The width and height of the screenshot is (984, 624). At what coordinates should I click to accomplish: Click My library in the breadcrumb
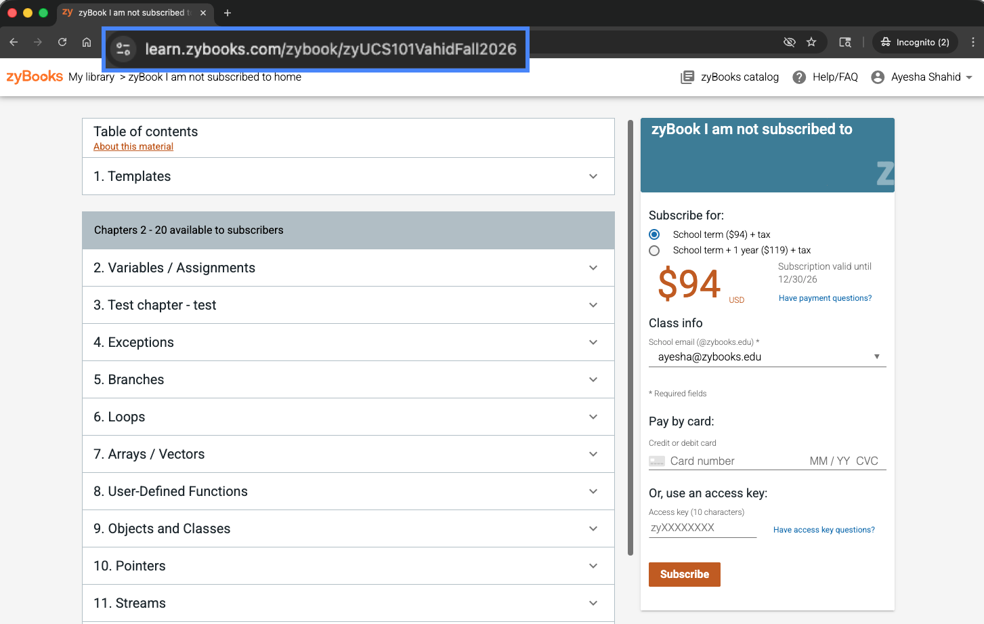91,77
